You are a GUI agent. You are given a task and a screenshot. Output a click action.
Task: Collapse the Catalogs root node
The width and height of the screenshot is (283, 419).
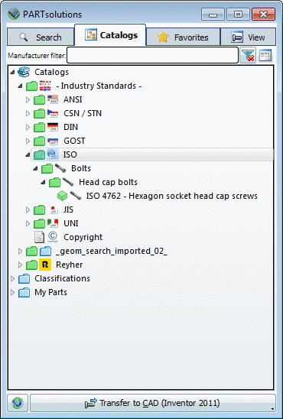coord(12,72)
